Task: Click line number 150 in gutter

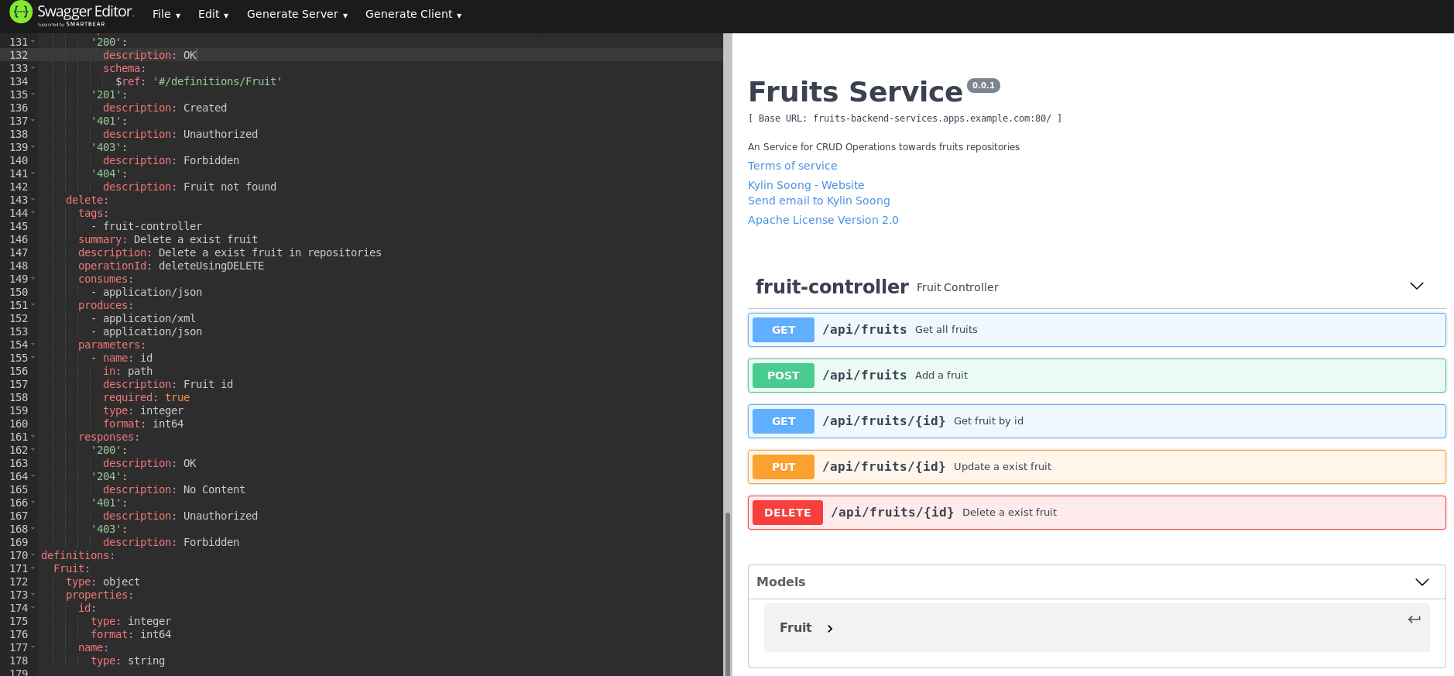Action: pyautogui.click(x=19, y=292)
